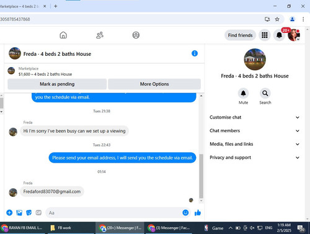310x234 pixels.
Task: Open more actions plus icon in composer
Action: (x=9, y=212)
